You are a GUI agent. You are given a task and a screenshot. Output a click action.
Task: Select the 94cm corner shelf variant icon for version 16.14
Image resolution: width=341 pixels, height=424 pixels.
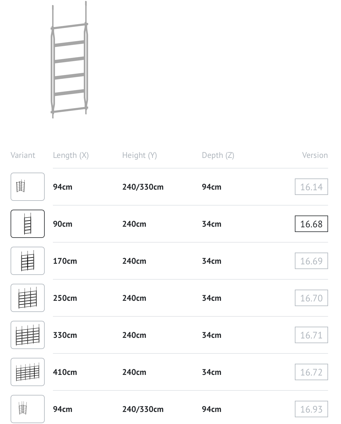tap(28, 187)
